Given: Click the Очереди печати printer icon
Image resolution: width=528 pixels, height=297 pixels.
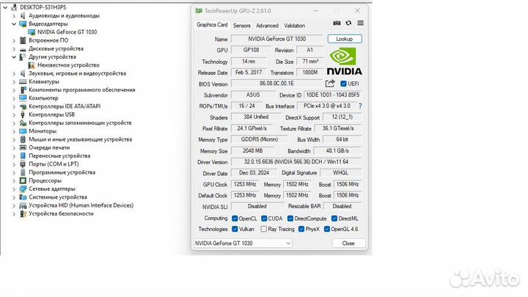Looking at the screenshot, I should [23, 147].
